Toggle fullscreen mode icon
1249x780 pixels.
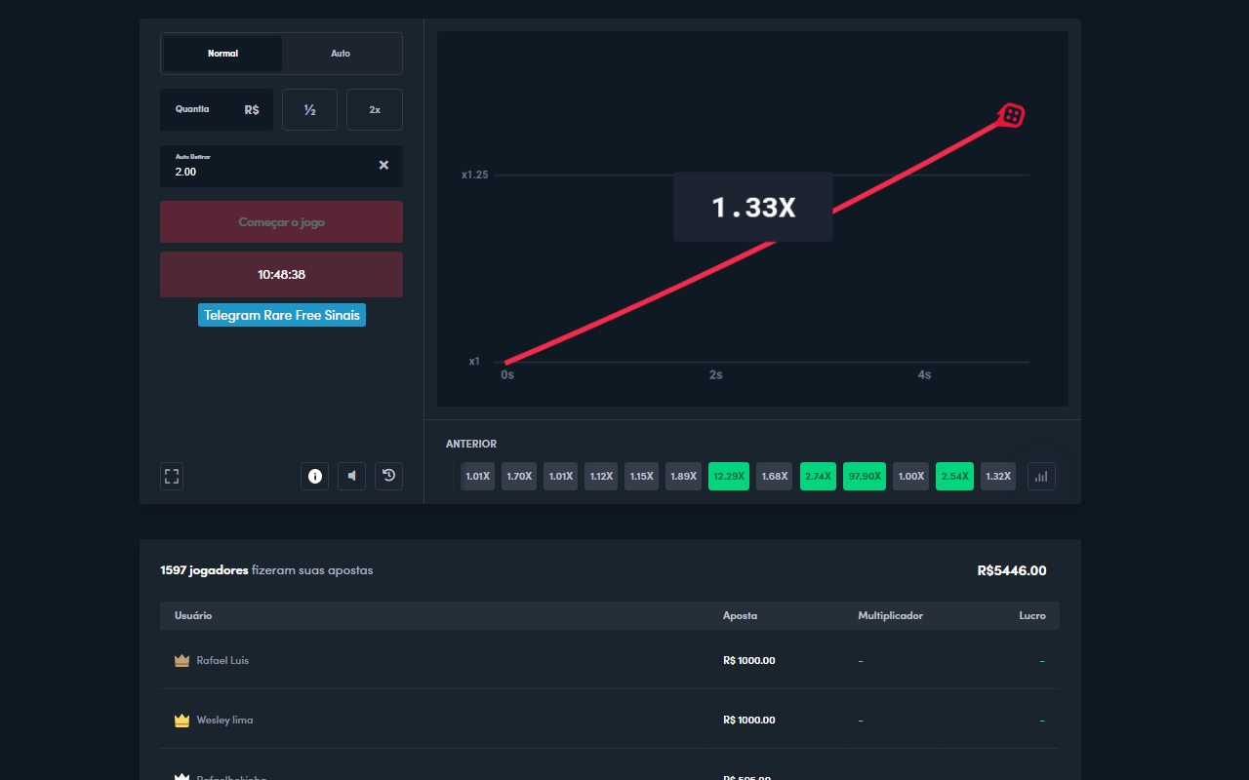(172, 476)
